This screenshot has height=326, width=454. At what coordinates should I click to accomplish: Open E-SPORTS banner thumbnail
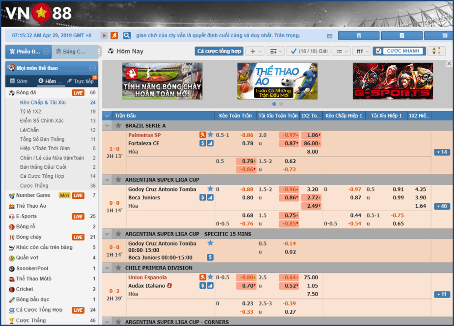[393, 81]
